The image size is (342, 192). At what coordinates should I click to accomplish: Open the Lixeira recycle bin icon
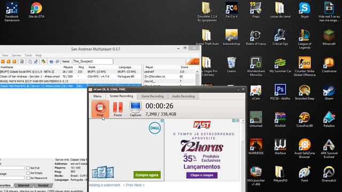[231, 65]
